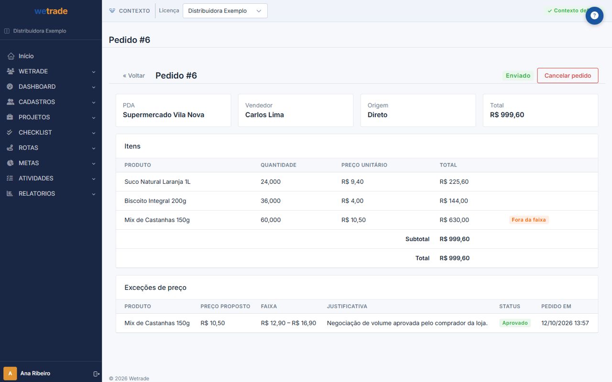Click the wetrade logo
This screenshot has width=612, height=382.
point(51,11)
